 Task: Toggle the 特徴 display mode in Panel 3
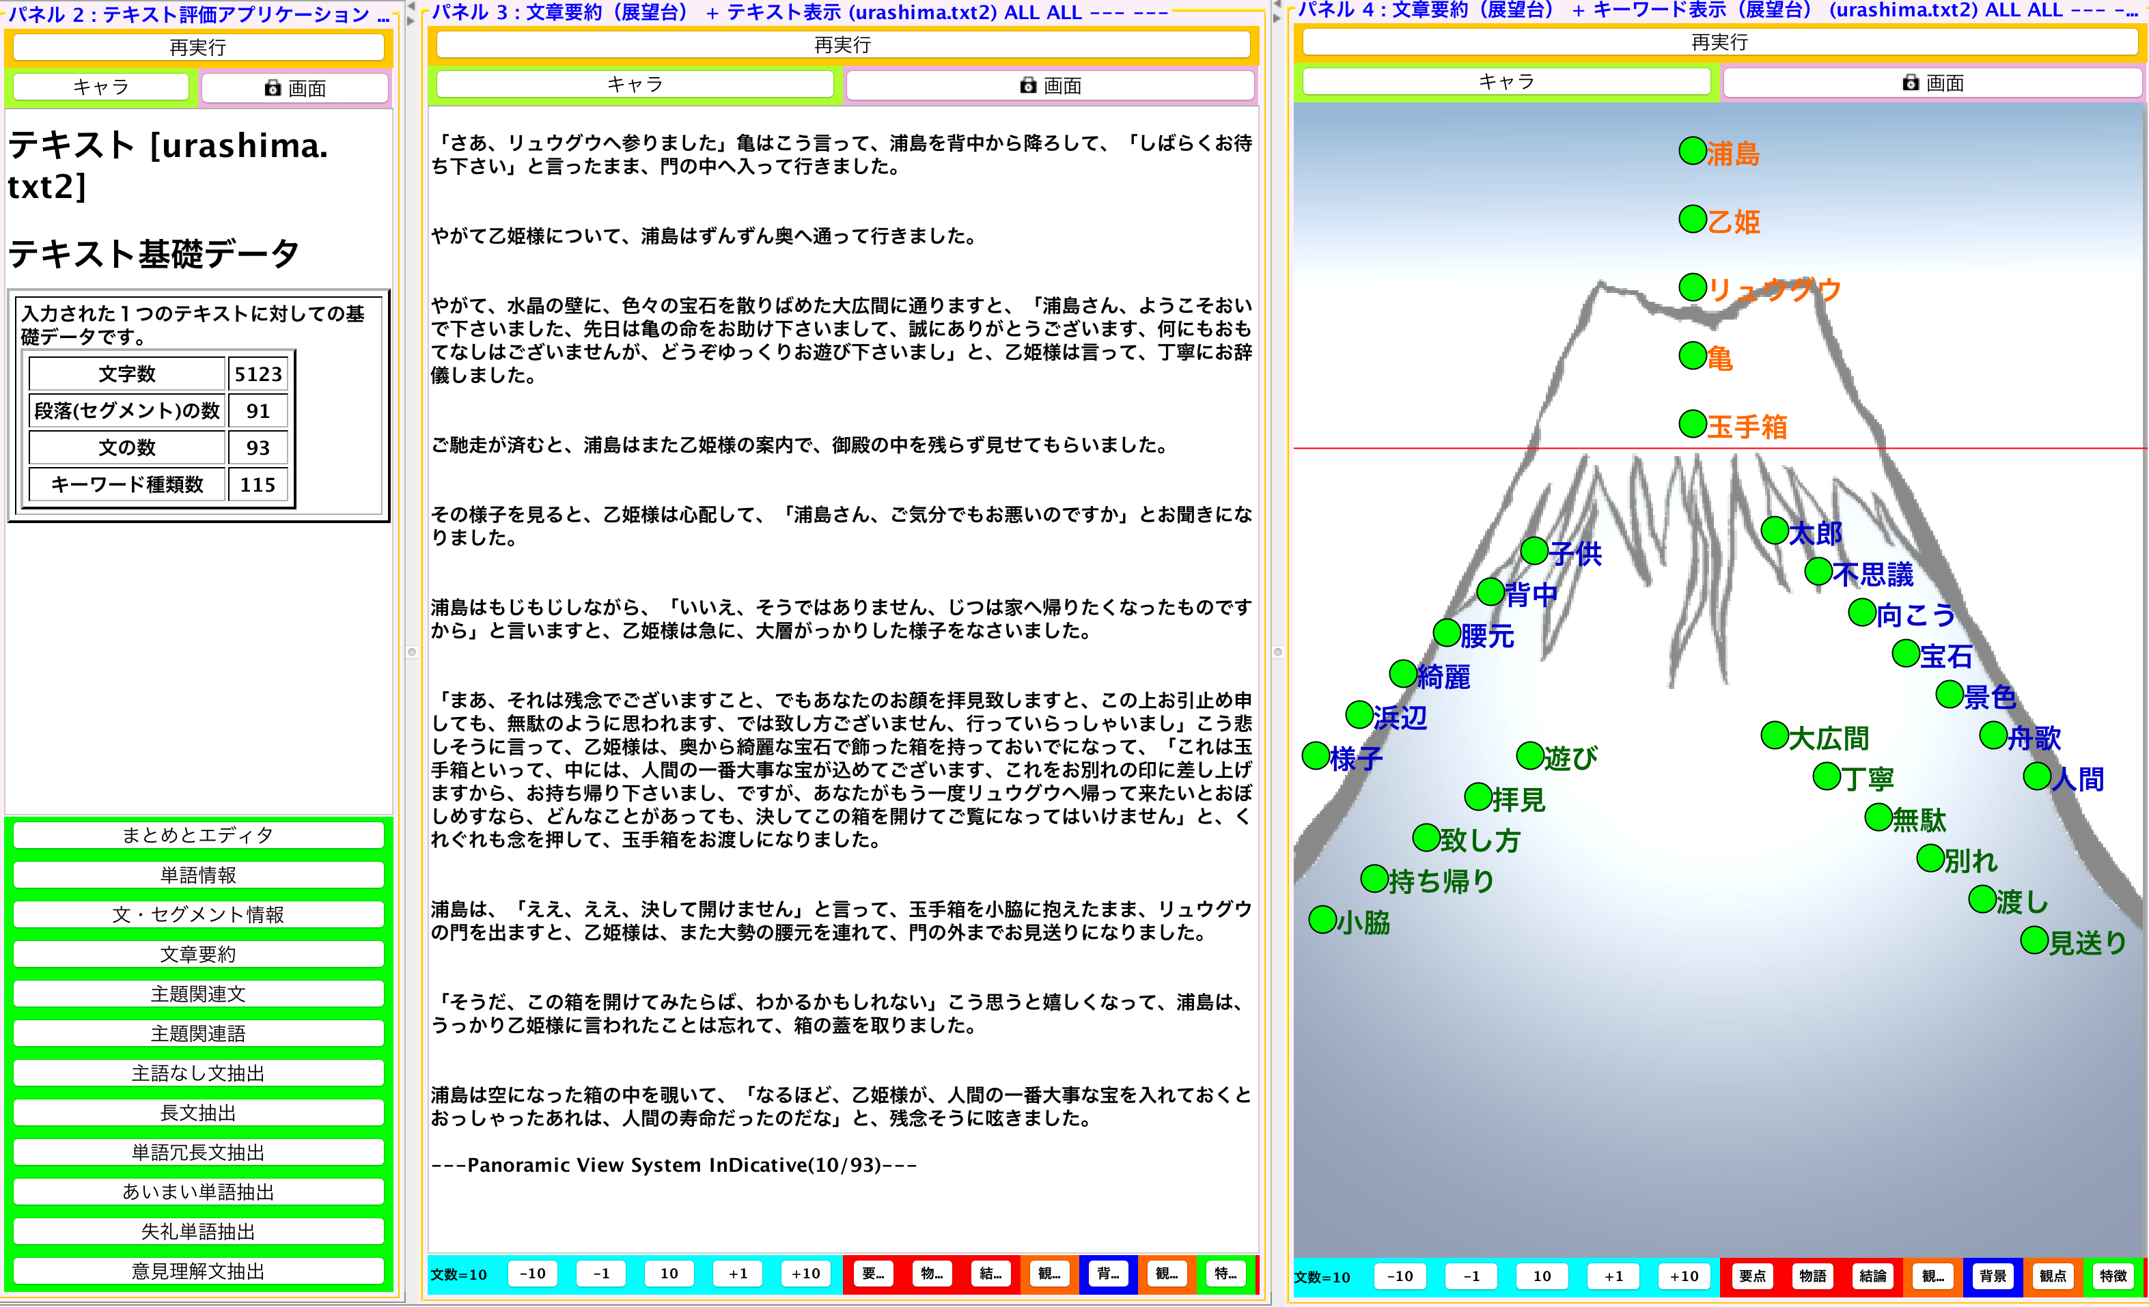1226,1274
